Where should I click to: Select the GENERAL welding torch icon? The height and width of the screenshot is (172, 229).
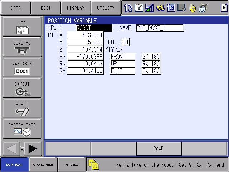pos(22,47)
